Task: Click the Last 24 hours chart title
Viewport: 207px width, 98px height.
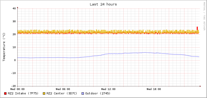Action: 103,4
